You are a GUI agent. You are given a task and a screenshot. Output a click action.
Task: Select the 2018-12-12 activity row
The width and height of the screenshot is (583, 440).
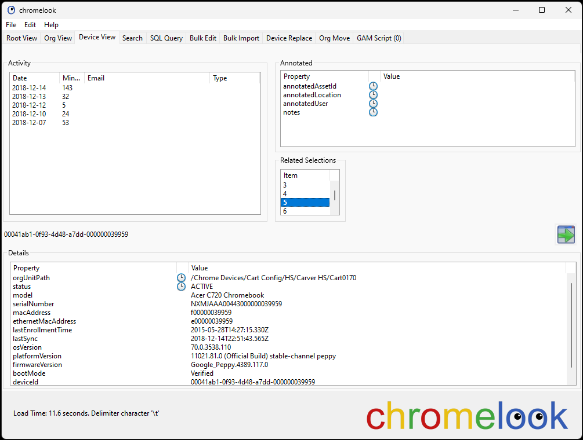(x=135, y=105)
